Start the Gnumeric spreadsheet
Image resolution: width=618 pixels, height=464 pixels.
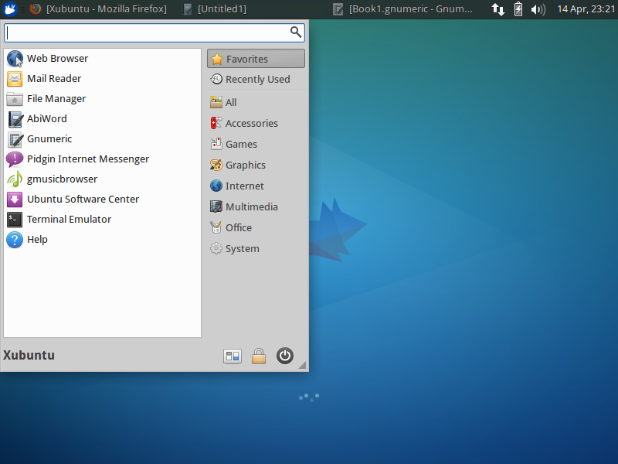[x=49, y=138]
